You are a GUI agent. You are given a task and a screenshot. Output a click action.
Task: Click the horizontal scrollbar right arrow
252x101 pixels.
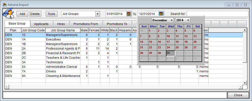pos(241,87)
